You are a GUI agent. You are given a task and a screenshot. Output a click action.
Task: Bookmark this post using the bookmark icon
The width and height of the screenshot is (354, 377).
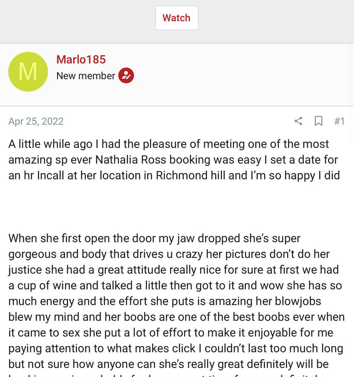pyautogui.click(x=318, y=121)
